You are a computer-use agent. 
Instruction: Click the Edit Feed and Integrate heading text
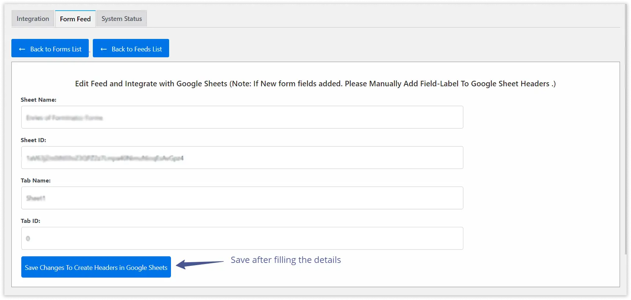pyautogui.click(x=315, y=84)
